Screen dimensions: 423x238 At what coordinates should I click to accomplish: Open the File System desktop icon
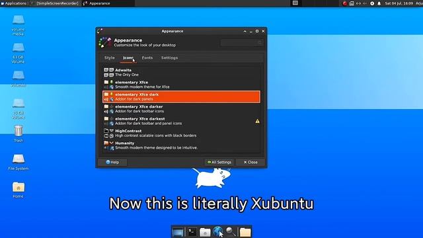coord(19,162)
